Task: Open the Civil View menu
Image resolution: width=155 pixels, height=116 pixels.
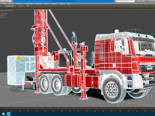Action: 46,4
